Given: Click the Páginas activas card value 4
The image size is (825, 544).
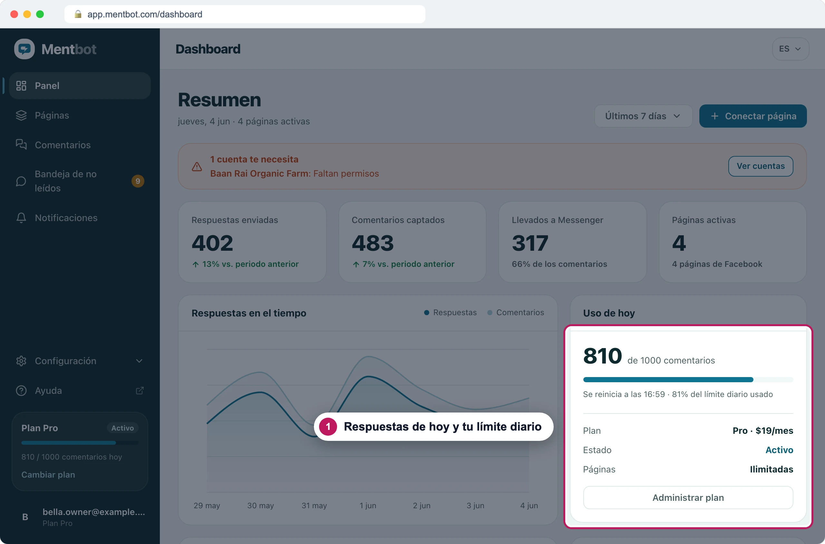Looking at the screenshot, I should [679, 243].
